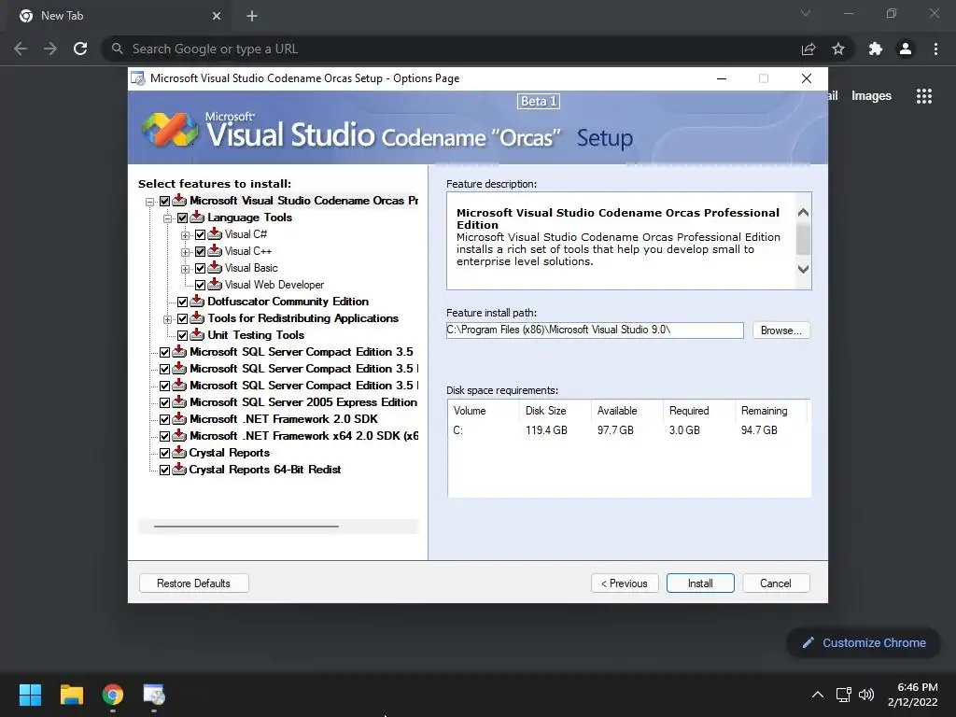Open the taskbar clock and date
Viewport: 956px width, 717px height.
coord(913,695)
